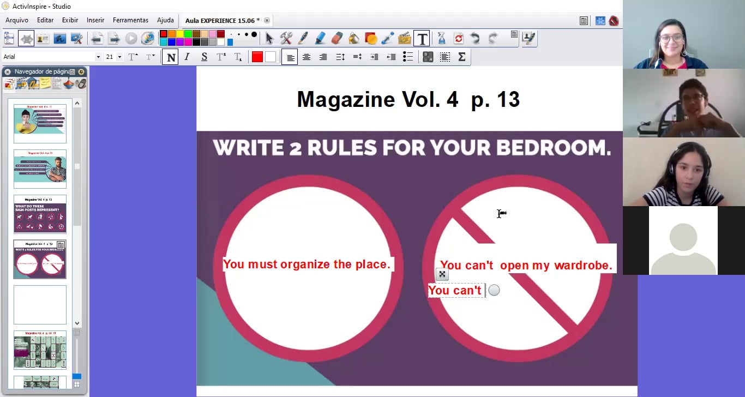Enable center text alignment
The height and width of the screenshot is (397, 745).
pos(307,57)
